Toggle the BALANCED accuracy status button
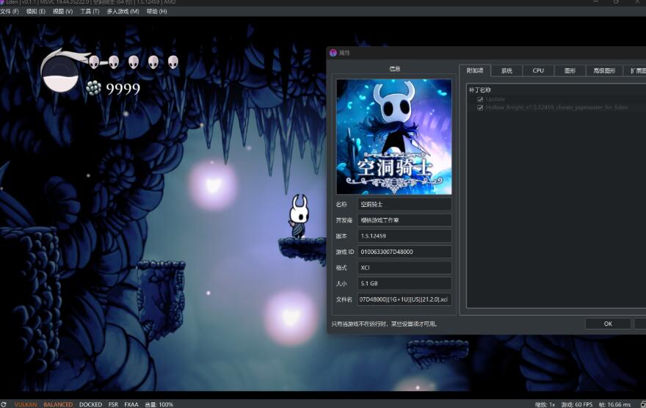 click(58, 404)
